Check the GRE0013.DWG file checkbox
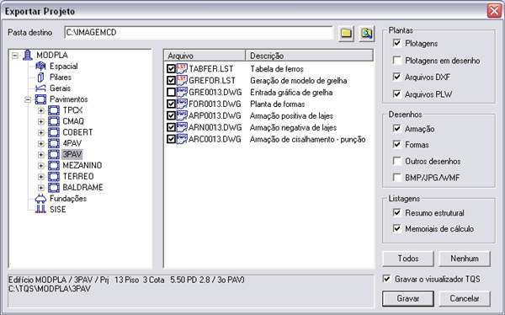This screenshot has height=315, width=505. coord(171,93)
